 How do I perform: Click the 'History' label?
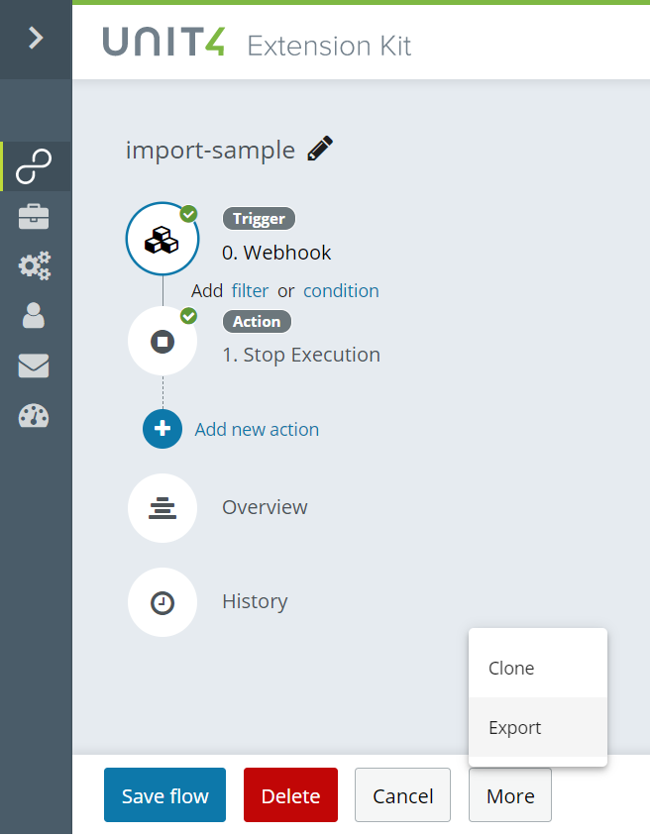255,601
